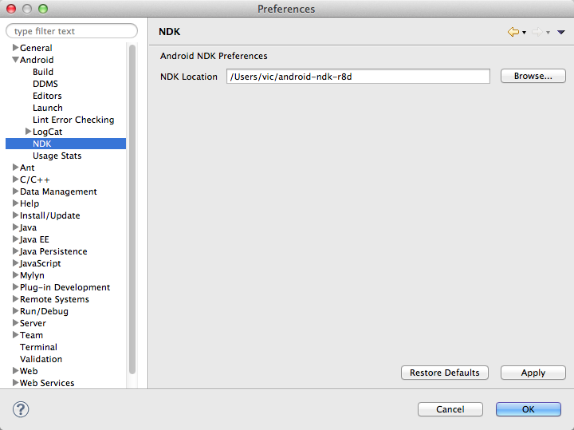Expand the LogCat subtree
This screenshot has width=574, height=430.
point(28,131)
